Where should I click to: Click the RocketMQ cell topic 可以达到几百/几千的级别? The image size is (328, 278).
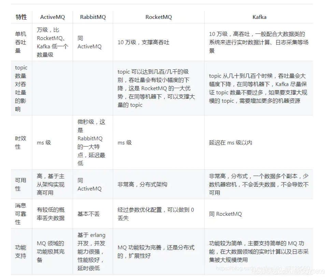pyautogui.click(x=156, y=88)
